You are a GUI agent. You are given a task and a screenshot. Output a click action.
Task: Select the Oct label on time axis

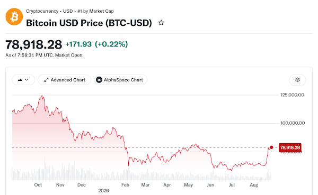[38, 185]
